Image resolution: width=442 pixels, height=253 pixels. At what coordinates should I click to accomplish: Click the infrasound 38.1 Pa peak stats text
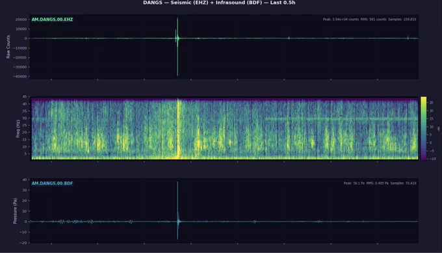(380, 183)
